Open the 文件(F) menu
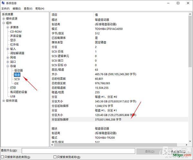 [5, 9]
